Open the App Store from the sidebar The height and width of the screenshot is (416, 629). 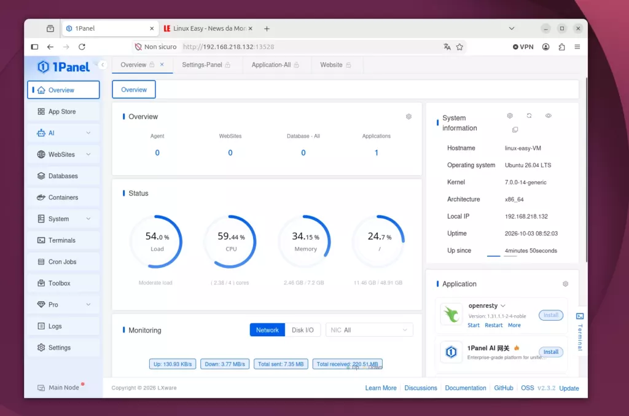(63, 111)
